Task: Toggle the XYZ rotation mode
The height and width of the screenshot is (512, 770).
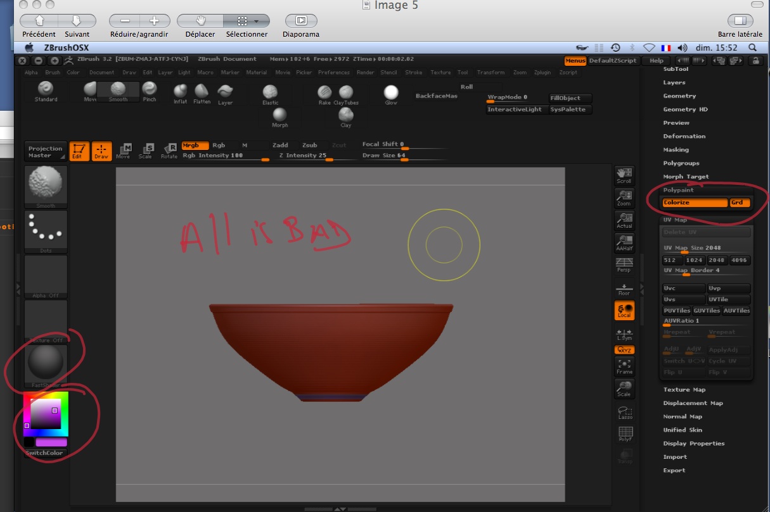Action: point(624,350)
